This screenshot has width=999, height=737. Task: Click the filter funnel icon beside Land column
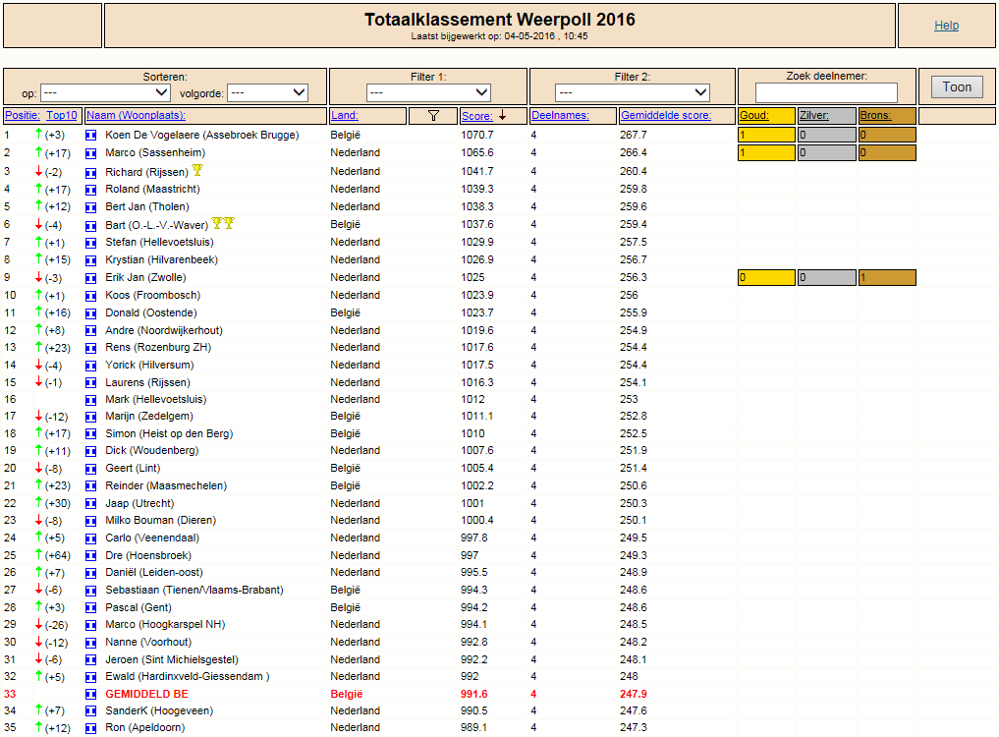coord(433,115)
